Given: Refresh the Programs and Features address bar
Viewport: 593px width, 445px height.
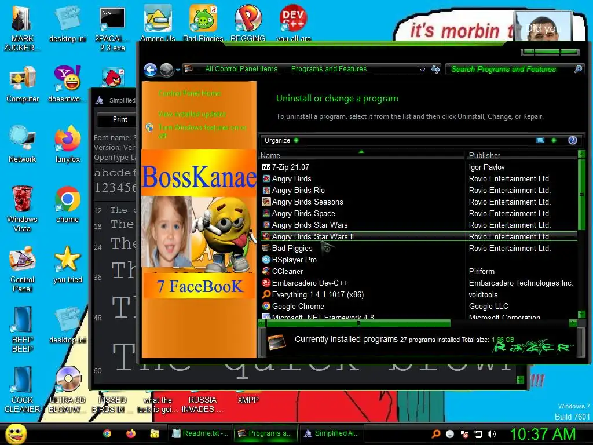Looking at the screenshot, I should click(435, 69).
